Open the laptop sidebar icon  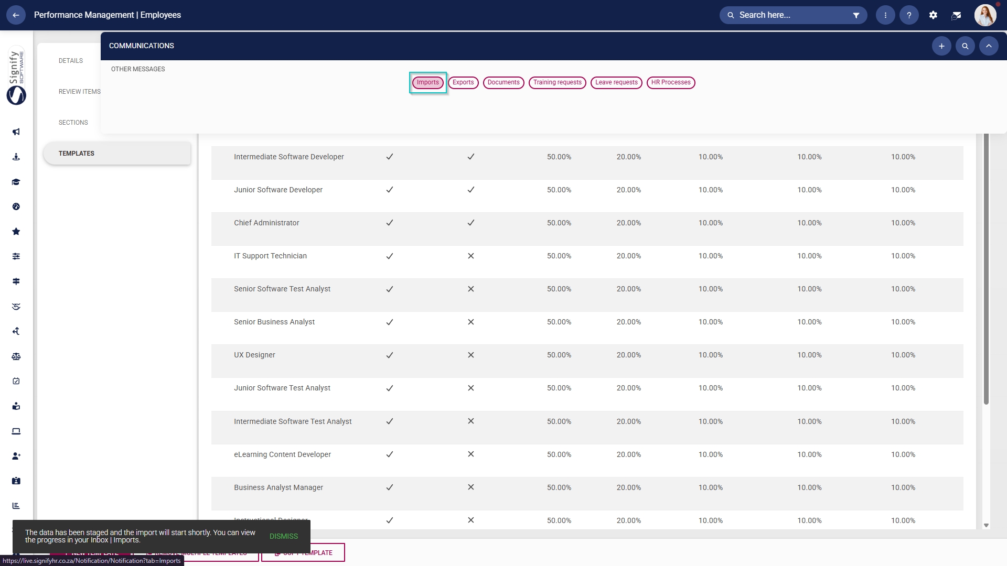click(x=16, y=431)
